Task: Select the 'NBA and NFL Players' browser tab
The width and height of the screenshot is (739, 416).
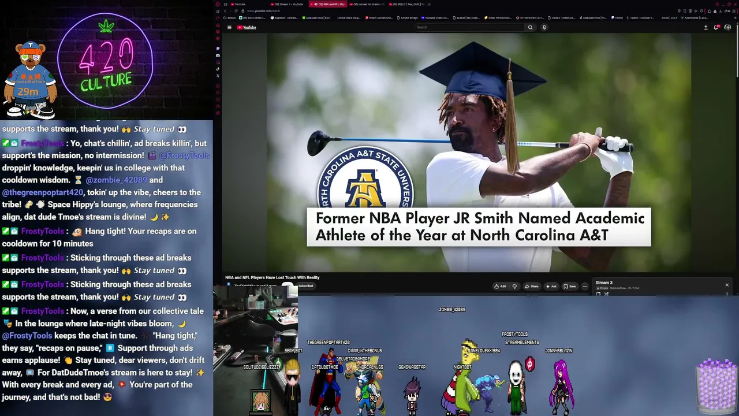Action: [x=327, y=4]
